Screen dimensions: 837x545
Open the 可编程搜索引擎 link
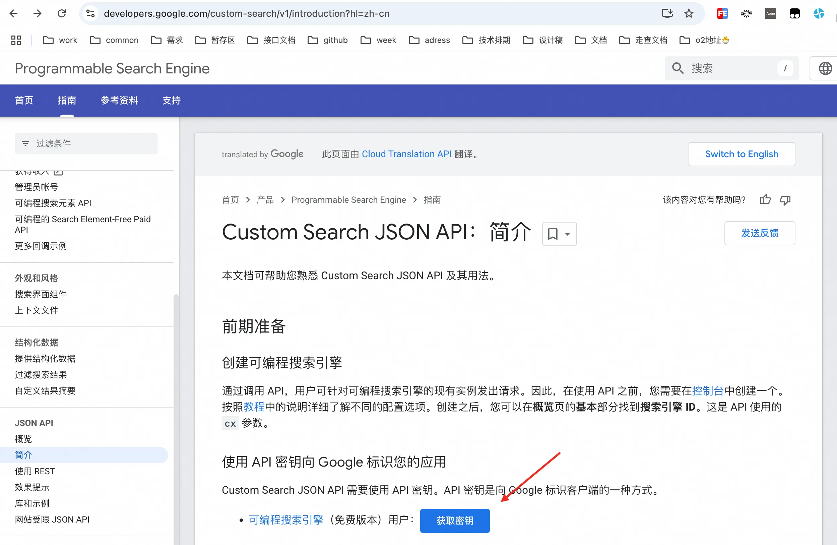click(x=286, y=519)
